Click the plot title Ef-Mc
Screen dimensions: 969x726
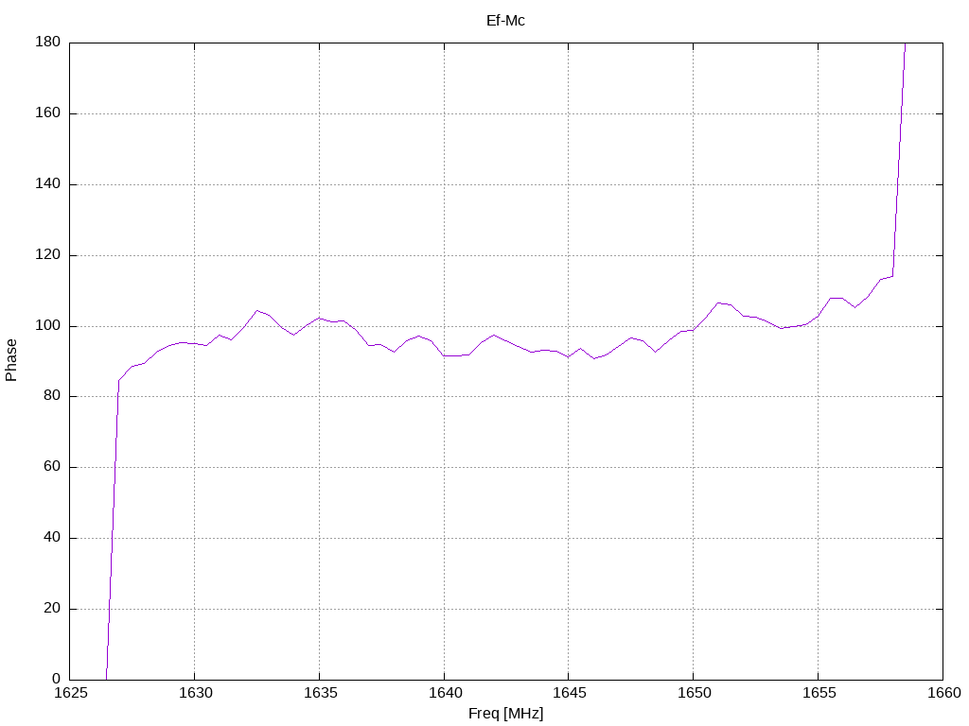505,21
